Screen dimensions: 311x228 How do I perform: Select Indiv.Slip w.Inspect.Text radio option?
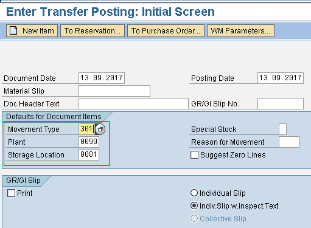tap(194, 206)
